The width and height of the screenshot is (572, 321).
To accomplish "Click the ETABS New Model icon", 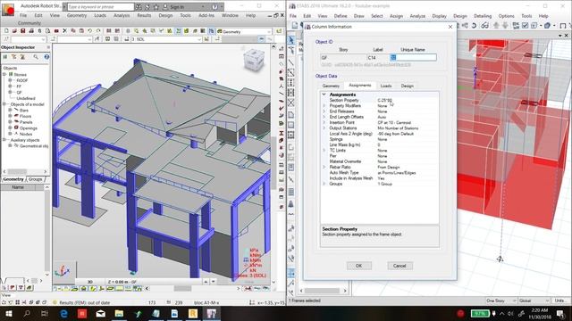I will (x=295, y=26).
